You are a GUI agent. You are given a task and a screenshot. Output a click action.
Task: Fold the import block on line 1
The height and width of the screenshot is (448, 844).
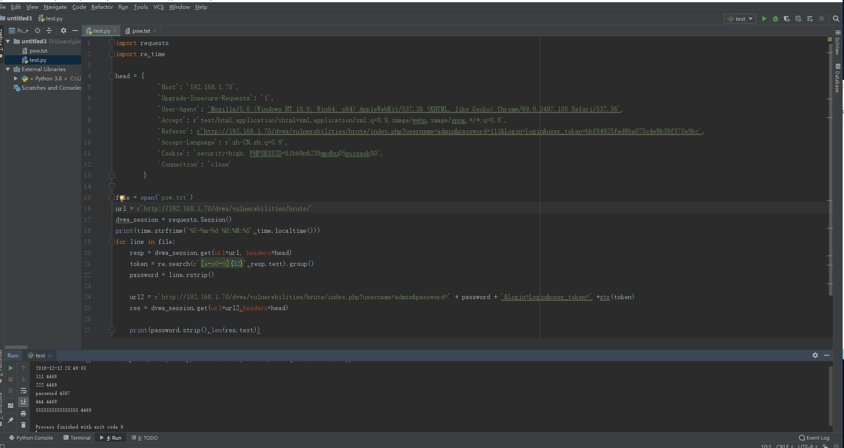coord(112,43)
